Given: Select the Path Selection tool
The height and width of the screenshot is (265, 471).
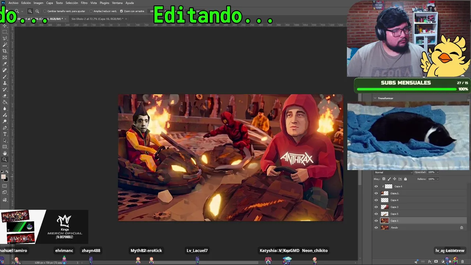Looking at the screenshot, I should coord(5,140).
